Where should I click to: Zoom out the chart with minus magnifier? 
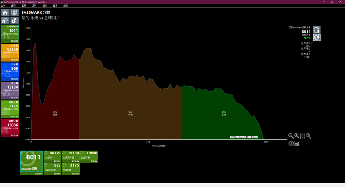click(x=291, y=136)
